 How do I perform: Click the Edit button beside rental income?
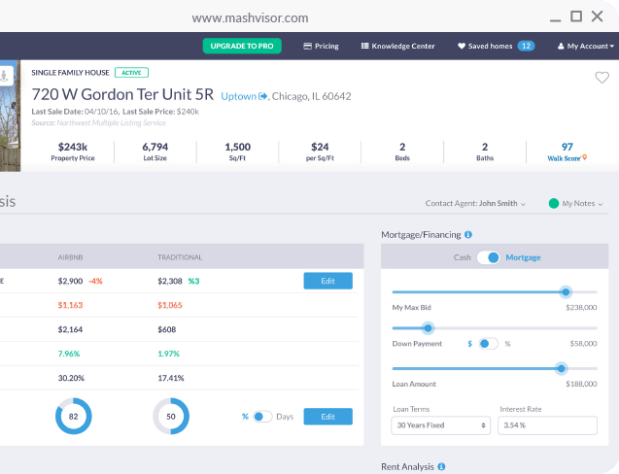(328, 281)
